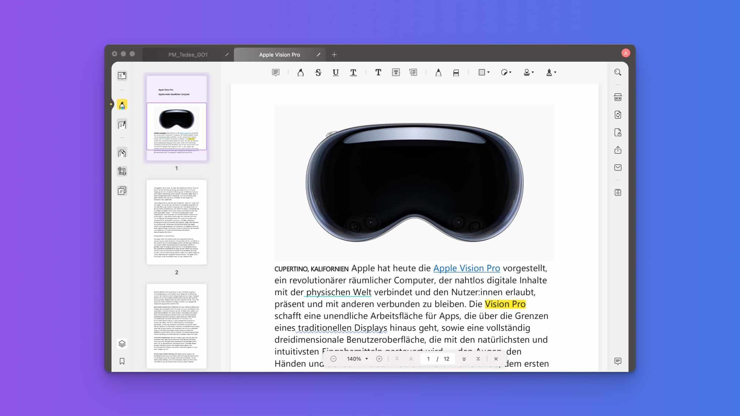Choose the eraser tool
Image resolution: width=740 pixels, height=416 pixels.
coord(456,73)
